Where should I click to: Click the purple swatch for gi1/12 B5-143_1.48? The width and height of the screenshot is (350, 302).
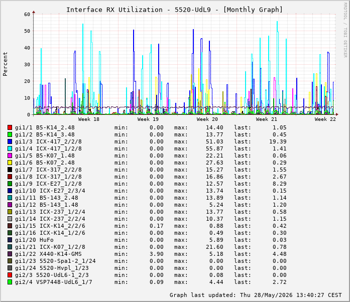(x=10, y=205)
